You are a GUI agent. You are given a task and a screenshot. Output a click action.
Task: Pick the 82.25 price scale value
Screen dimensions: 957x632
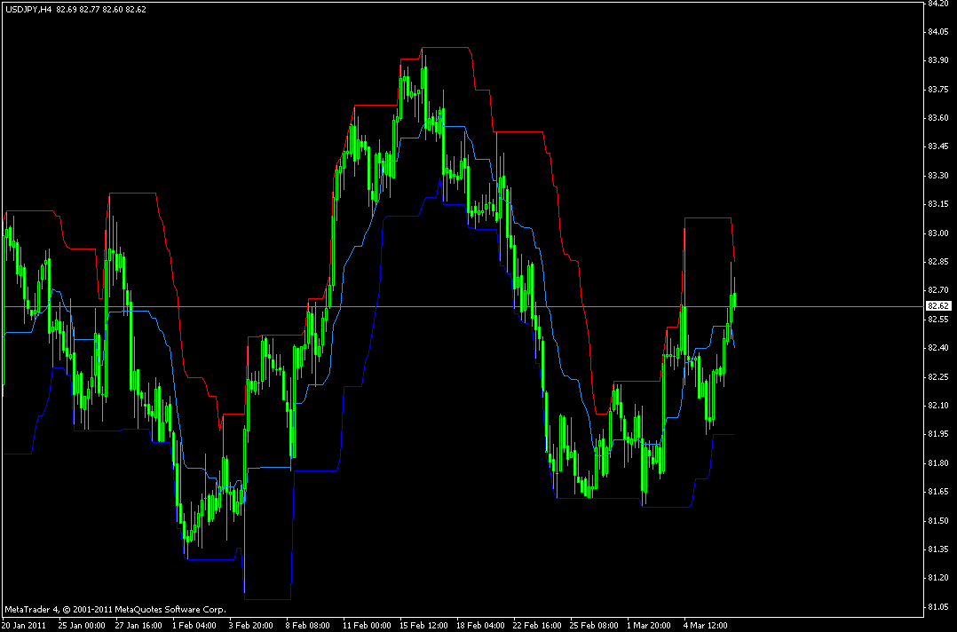click(x=937, y=377)
